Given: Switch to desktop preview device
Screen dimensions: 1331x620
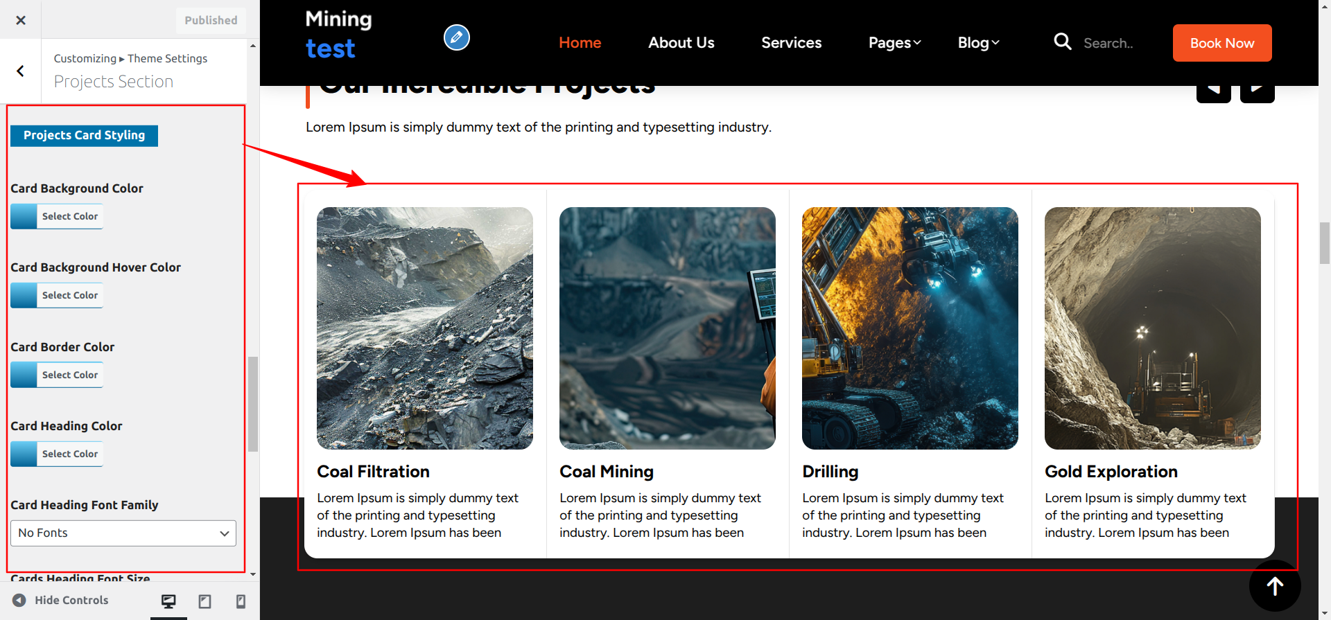Looking at the screenshot, I should coord(168,601).
